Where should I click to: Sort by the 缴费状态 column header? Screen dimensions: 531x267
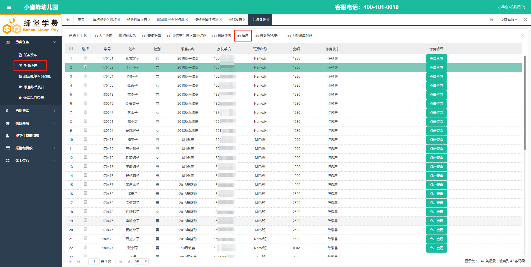click(x=332, y=49)
